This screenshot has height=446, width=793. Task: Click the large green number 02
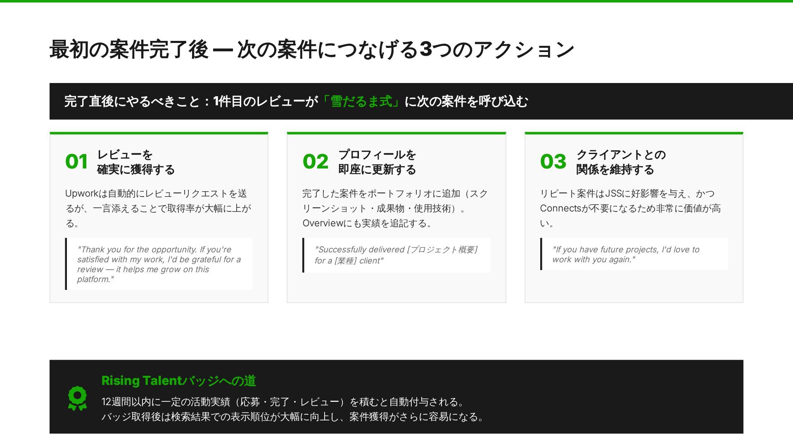[x=315, y=161]
